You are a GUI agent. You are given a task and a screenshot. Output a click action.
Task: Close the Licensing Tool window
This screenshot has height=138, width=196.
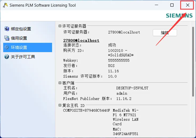click(x=188, y=5)
